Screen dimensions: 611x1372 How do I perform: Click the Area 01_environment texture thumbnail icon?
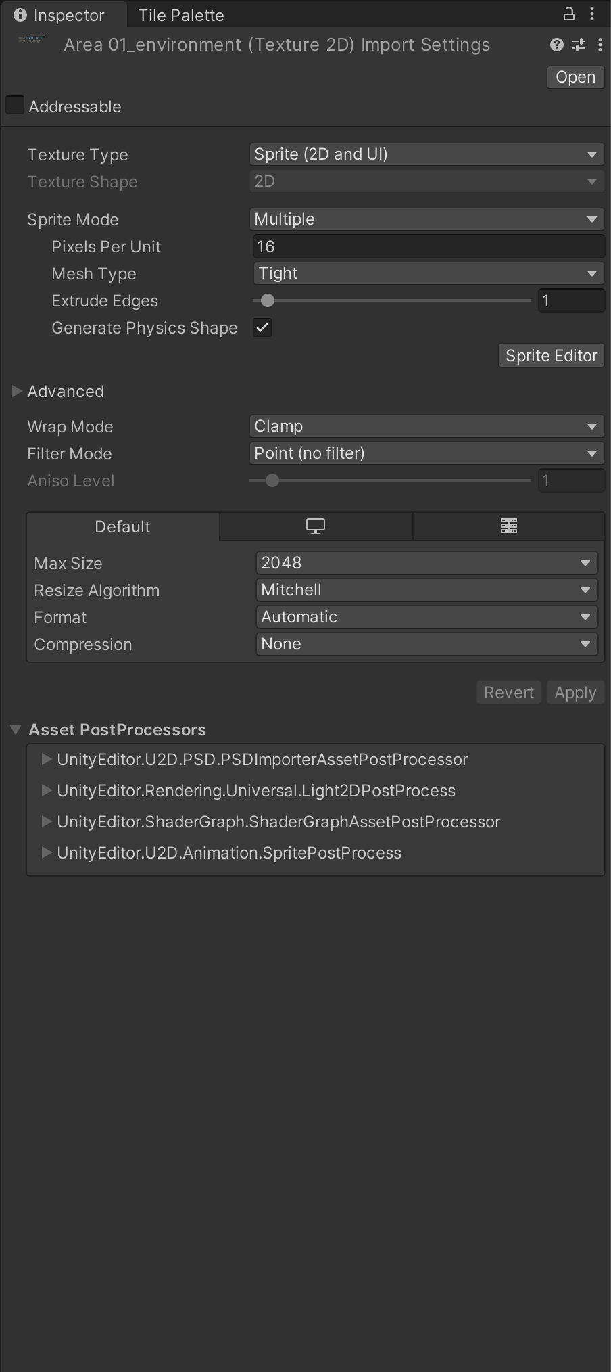(30, 41)
